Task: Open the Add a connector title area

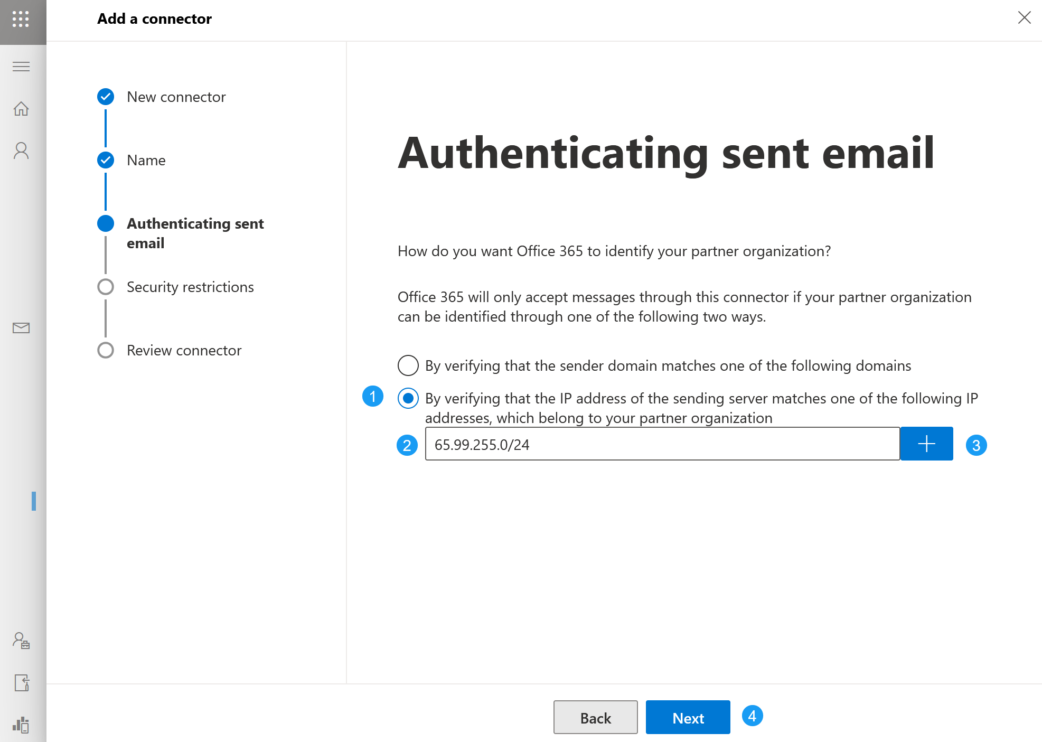Action: (x=154, y=18)
